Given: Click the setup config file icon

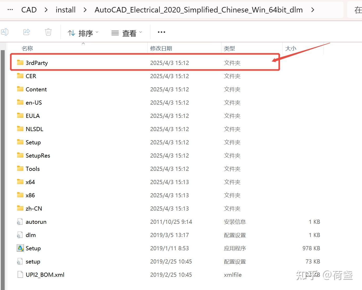Looking at the screenshot, I should pos(20,261).
